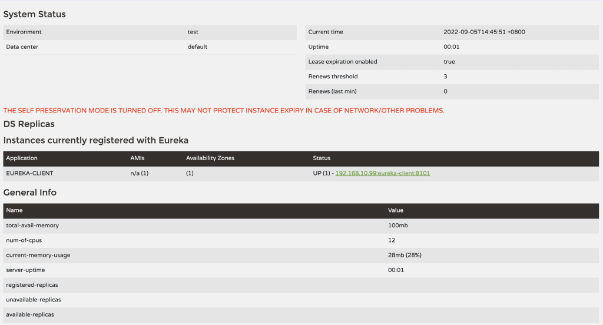Open the 192.168.10.99:eureka-client:8101 instance link
603x325 pixels.
(383, 173)
